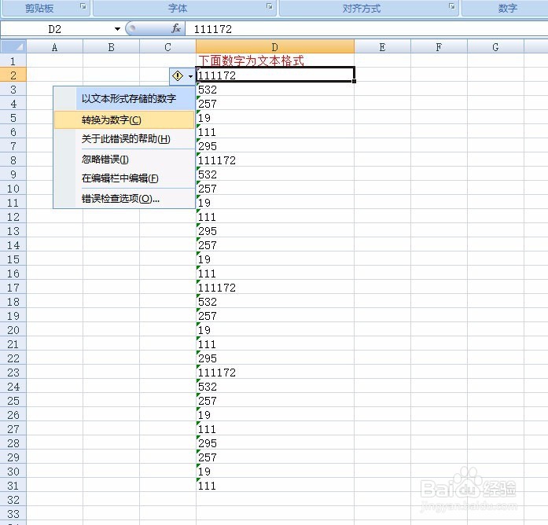Select row 1 header
The width and height of the screenshot is (548, 525).
(13, 61)
